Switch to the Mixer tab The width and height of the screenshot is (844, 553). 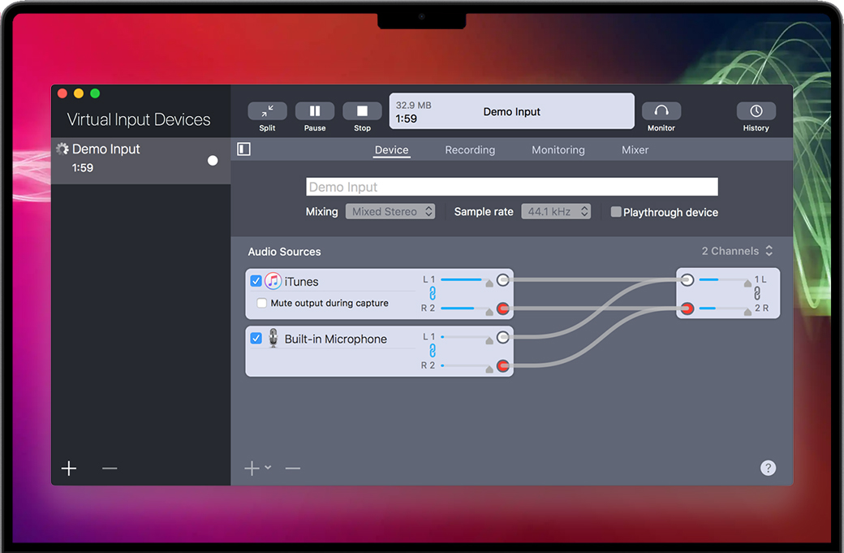point(635,150)
